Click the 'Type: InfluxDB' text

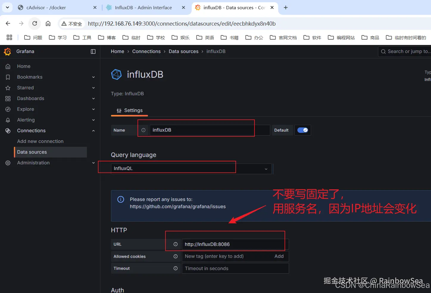pos(127,94)
